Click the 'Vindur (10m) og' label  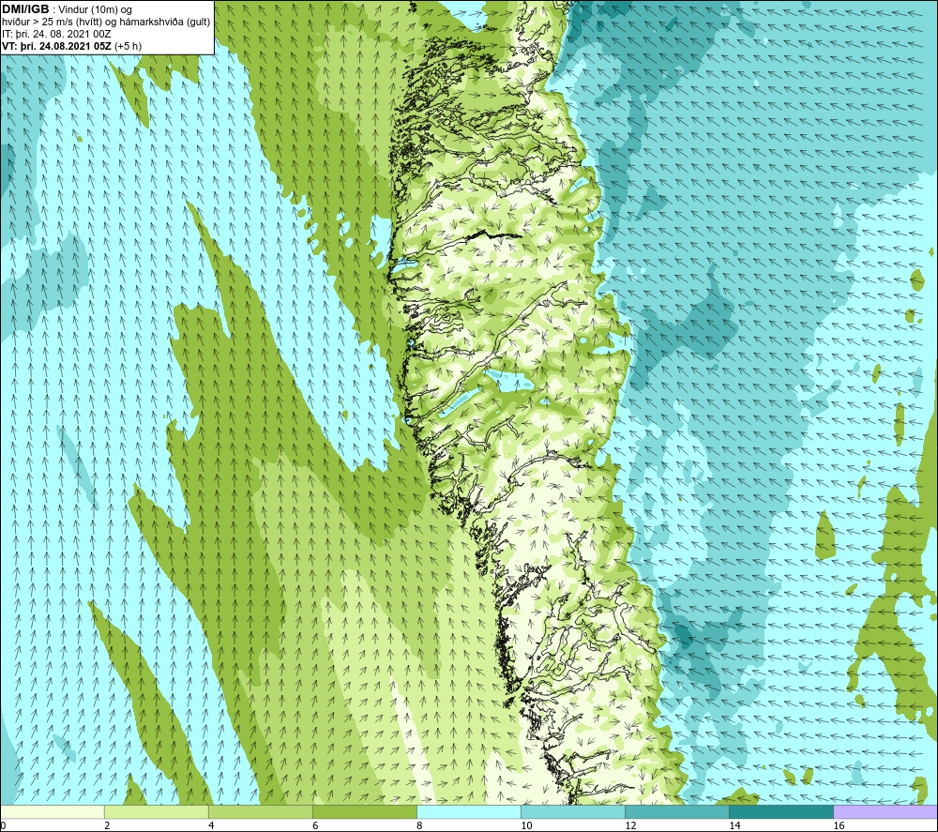(x=95, y=10)
